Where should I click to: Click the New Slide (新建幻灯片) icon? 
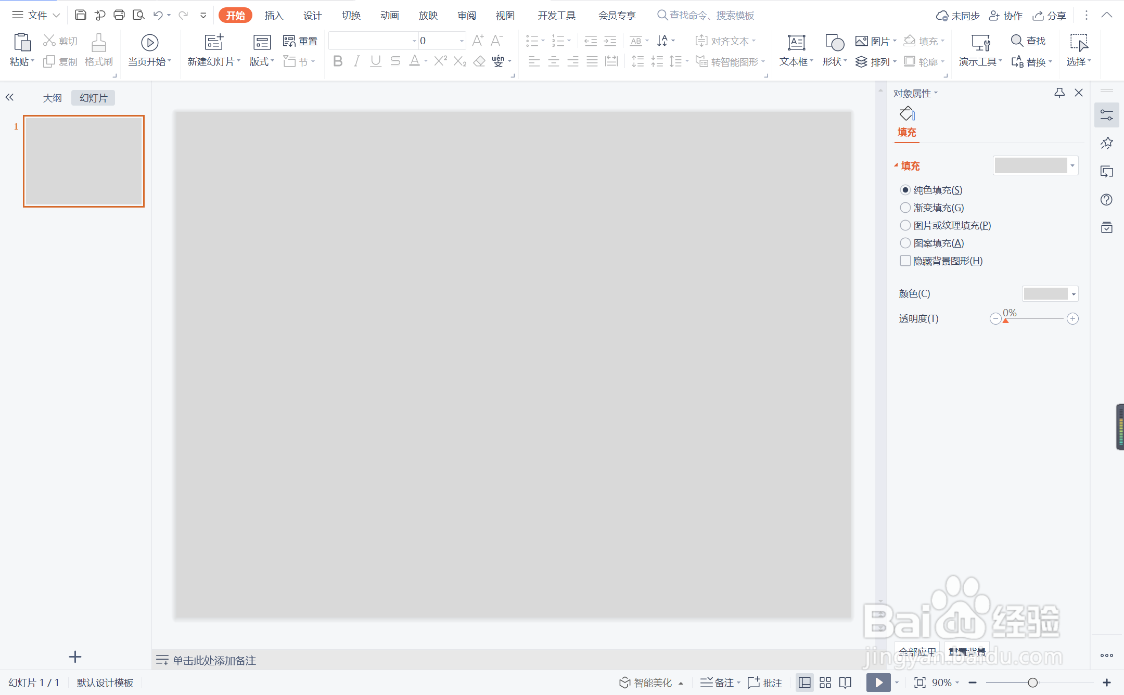(x=214, y=42)
